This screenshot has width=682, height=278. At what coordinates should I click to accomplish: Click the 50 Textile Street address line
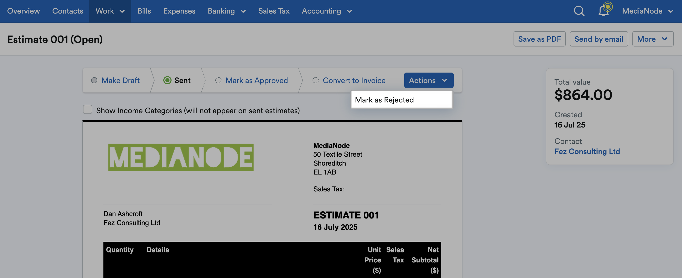(338, 154)
